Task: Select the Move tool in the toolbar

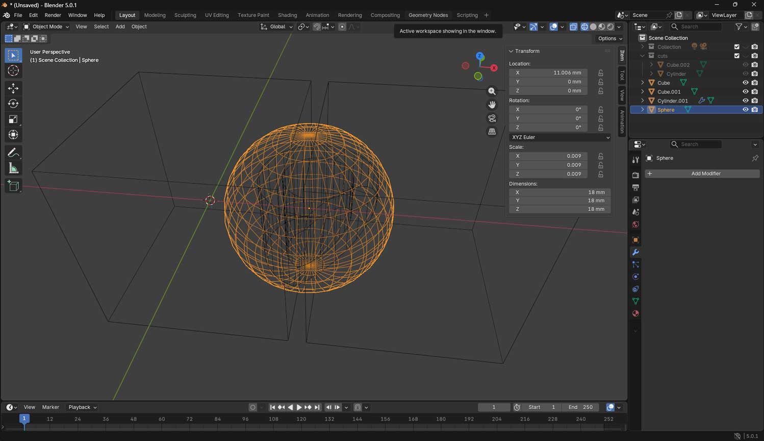Action: pos(13,88)
